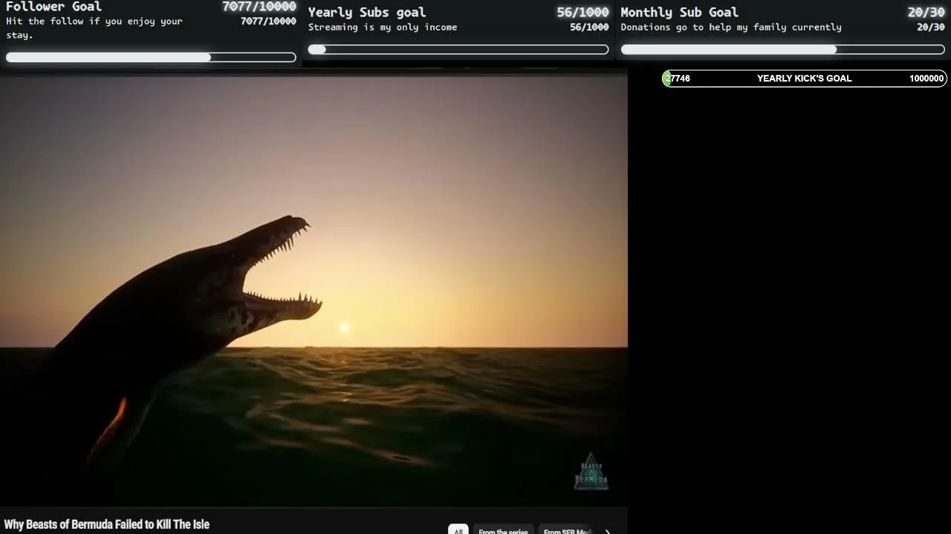Click the chevron arrow beside the filter chips
951x534 pixels.
coord(608,531)
